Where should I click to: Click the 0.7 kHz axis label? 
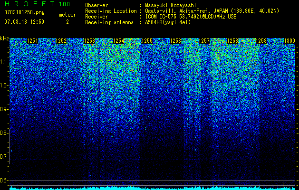pos(4,157)
